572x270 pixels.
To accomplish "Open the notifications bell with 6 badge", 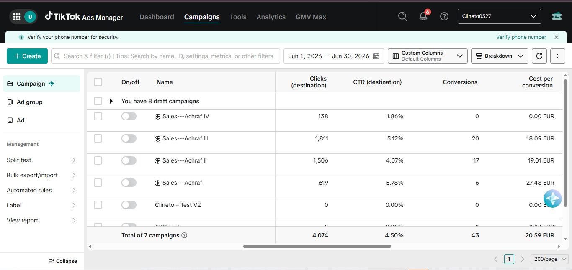I will tap(424, 16).
